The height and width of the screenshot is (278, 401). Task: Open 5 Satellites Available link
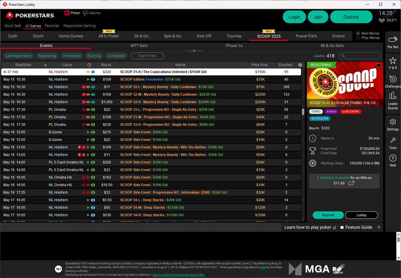point(333,178)
